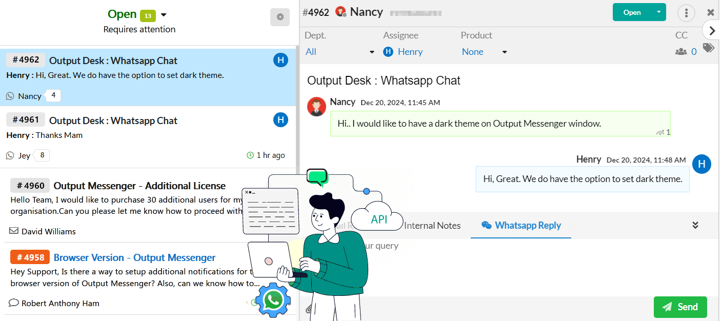
Task: Open the Product None dropdown
Action: [484, 52]
